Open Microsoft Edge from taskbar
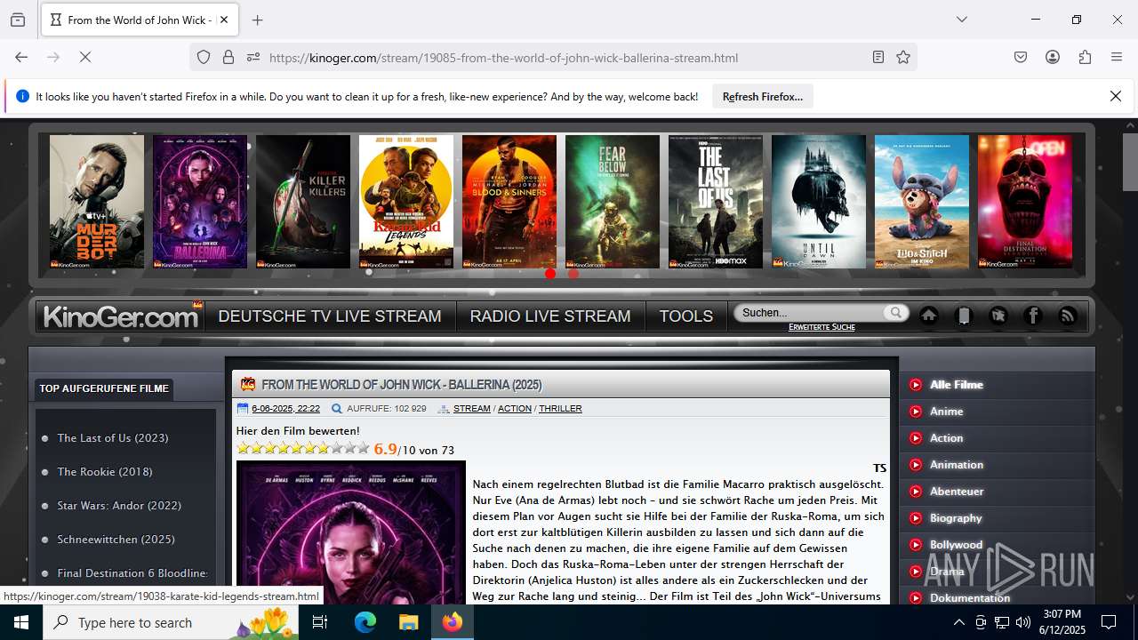Image resolution: width=1138 pixels, height=640 pixels. pos(365,622)
